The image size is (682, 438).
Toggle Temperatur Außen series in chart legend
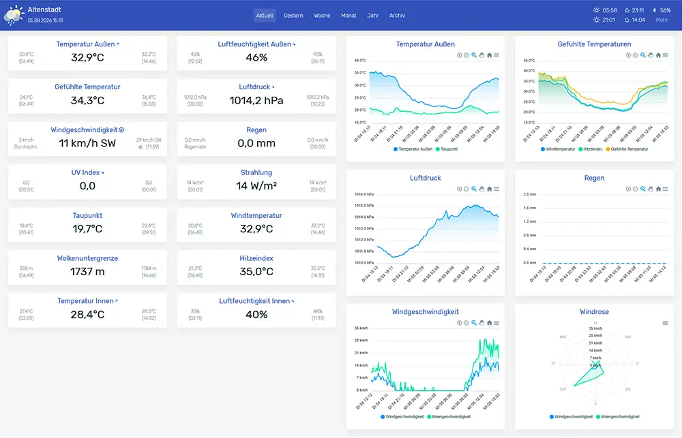(413, 149)
